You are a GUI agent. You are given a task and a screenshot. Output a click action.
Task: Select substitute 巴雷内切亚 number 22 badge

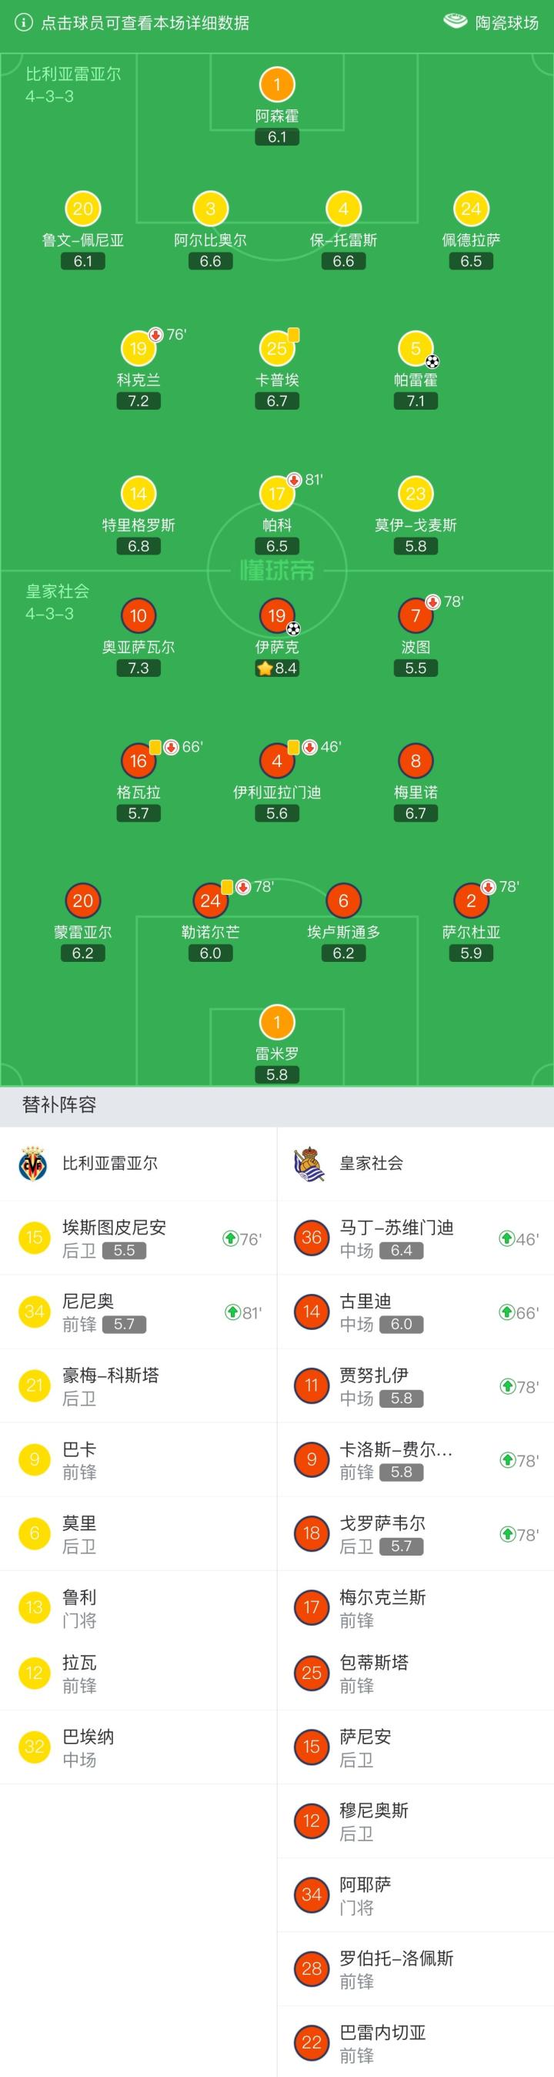coord(312,2042)
